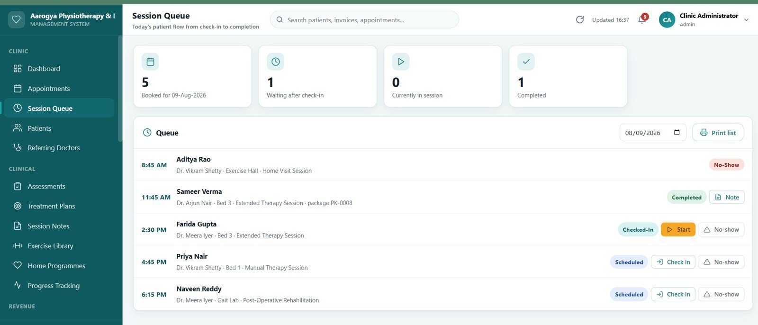Click the Print list button
This screenshot has width=758, height=325.
point(718,133)
